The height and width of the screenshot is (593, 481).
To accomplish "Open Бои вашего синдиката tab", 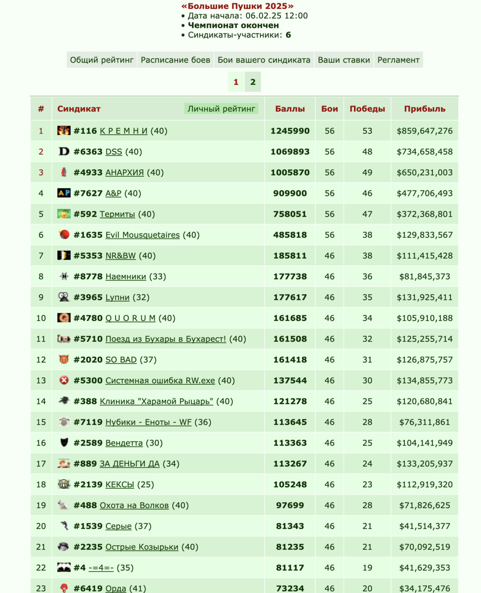I will [264, 60].
